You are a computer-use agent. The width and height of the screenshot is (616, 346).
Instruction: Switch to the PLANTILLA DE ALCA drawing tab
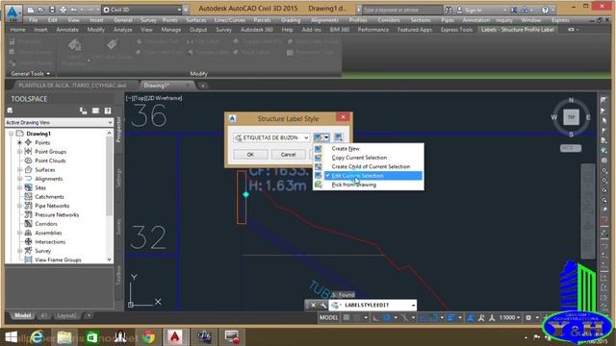(73, 86)
